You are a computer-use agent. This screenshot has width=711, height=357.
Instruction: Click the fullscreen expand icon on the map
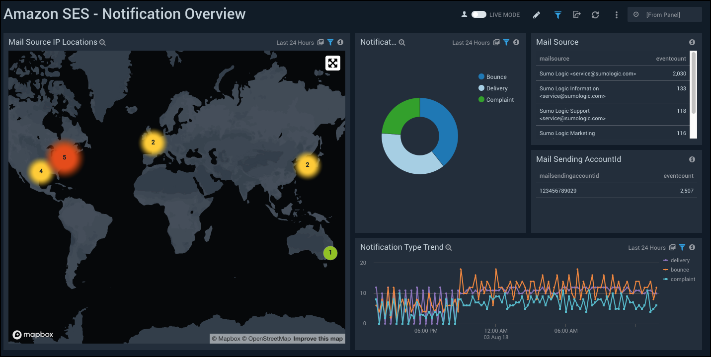[x=332, y=63]
